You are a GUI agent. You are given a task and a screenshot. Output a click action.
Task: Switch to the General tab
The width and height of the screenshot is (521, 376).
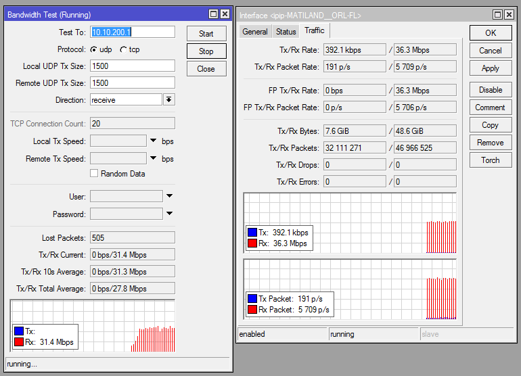255,32
